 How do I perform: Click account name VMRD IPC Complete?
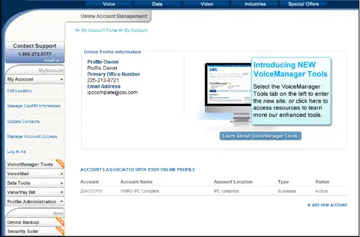pos(139,191)
